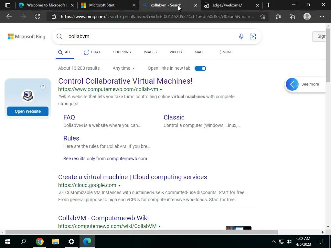Open the taskbar clock showing 6:02 AM
331x248 pixels.
(x=303, y=242)
